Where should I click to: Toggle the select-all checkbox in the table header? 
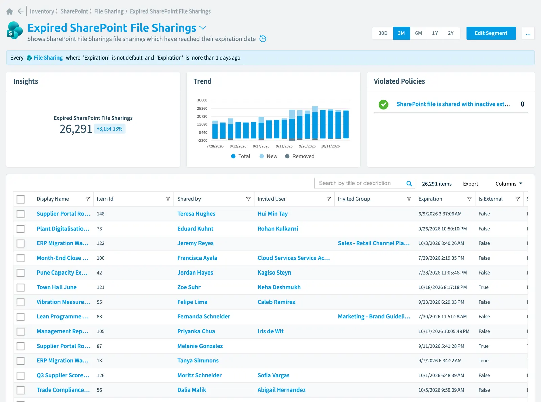pos(21,199)
